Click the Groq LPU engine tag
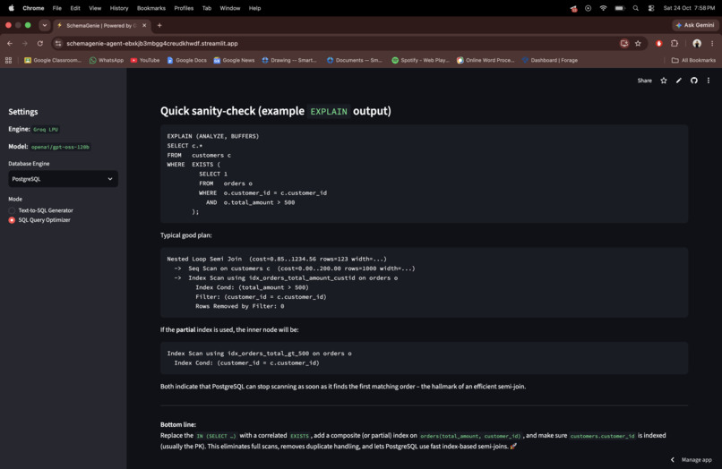 tap(46, 129)
